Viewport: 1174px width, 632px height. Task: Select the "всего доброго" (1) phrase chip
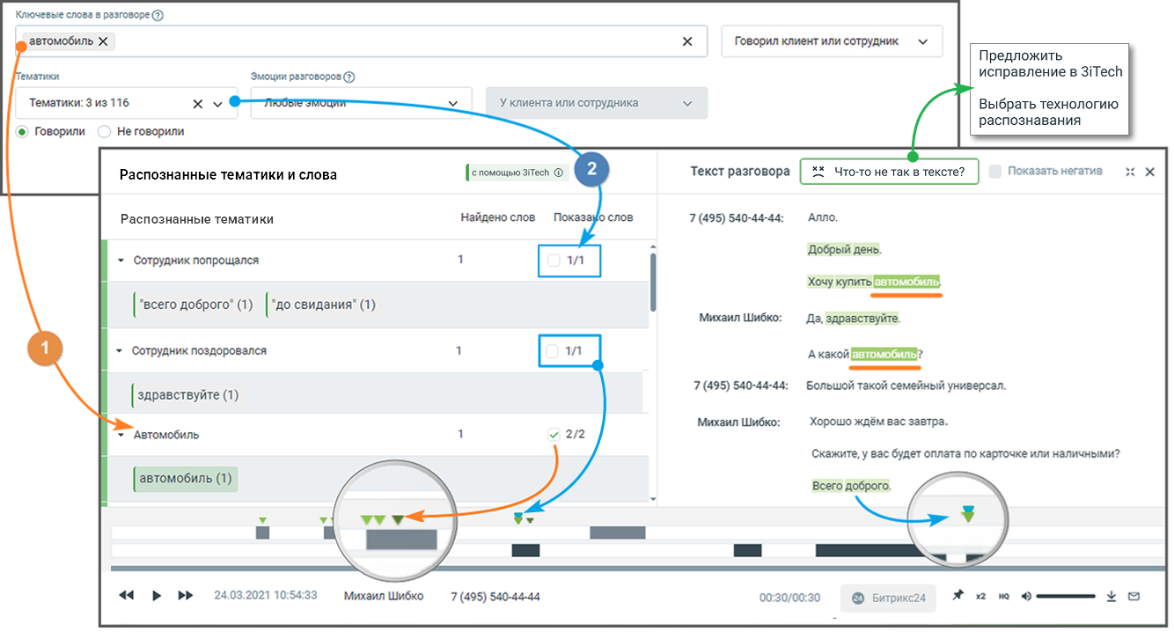pos(194,305)
